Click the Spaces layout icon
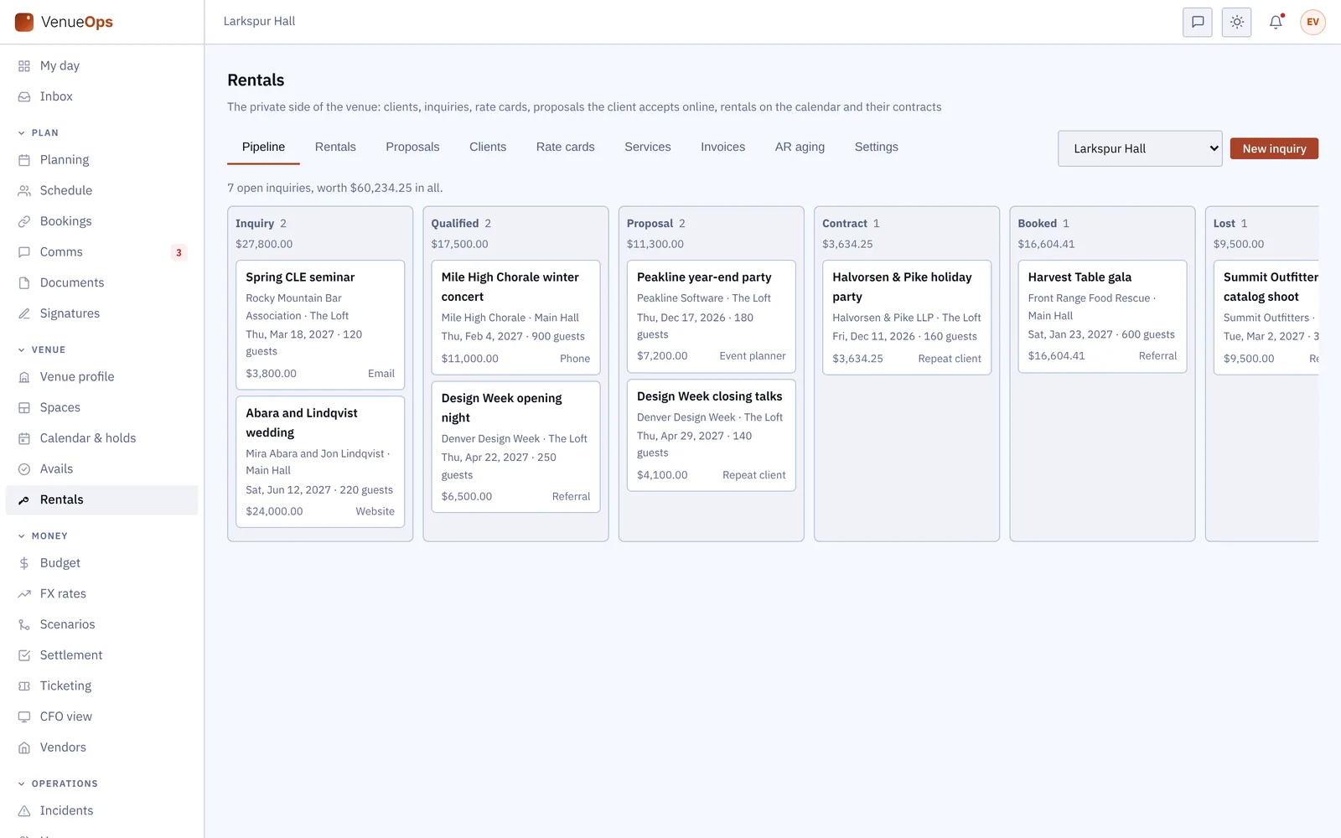Viewport: 1341px width, 838px height. [24, 407]
